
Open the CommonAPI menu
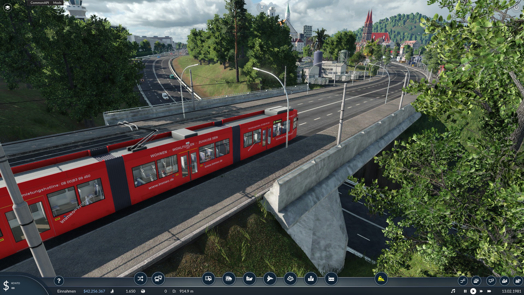coord(40,3)
